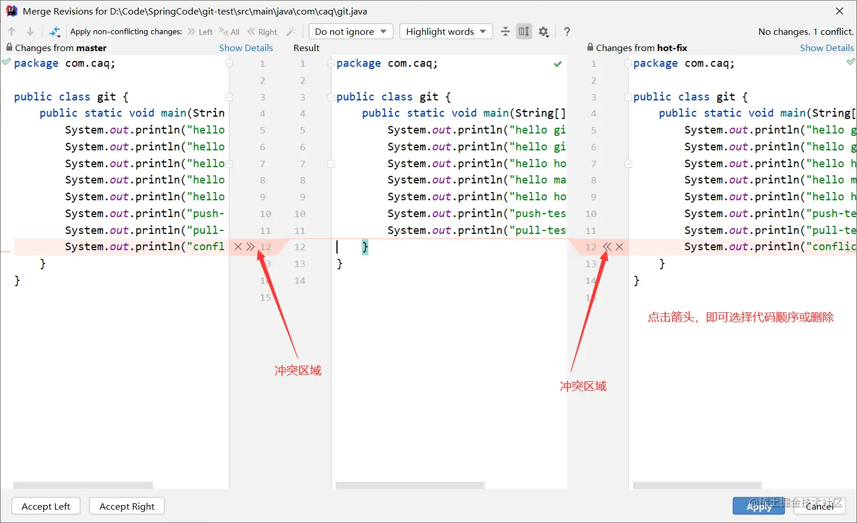
Task: Click IntelliJ icon in title bar
Action: (12, 11)
